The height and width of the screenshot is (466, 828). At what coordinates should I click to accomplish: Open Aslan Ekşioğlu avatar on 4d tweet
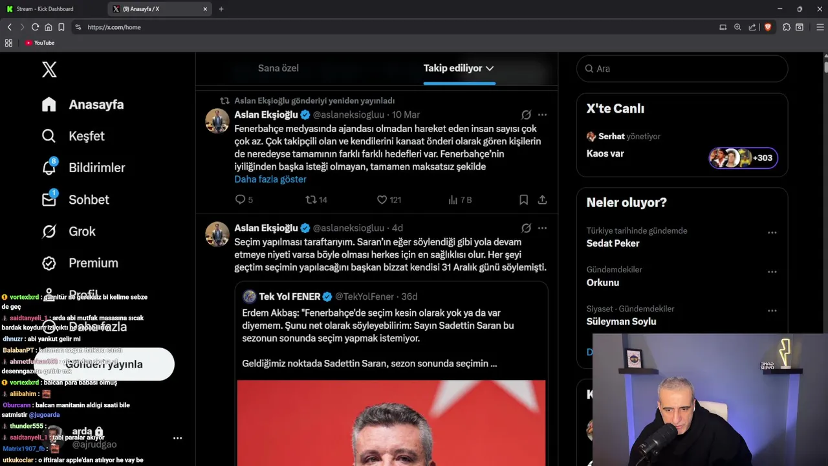217,234
